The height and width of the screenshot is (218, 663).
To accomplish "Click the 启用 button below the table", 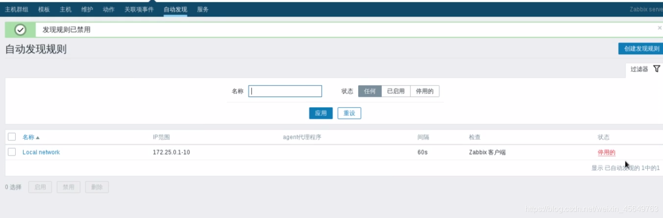I will point(40,187).
